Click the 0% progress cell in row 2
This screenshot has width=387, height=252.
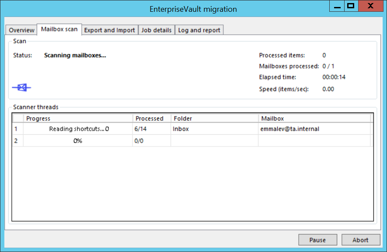coord(78,141)
